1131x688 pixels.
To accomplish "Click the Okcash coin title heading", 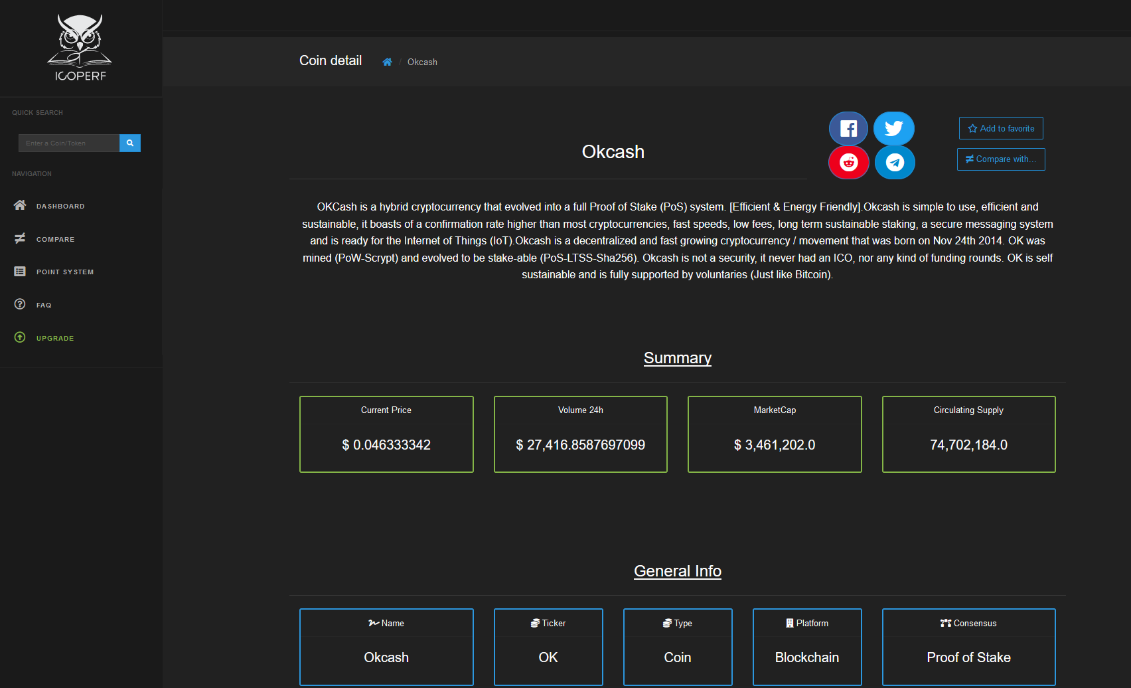I will (613, 152).
